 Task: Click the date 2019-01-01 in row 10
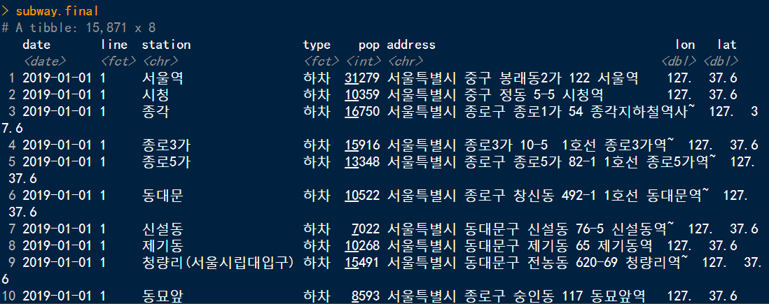pyautogui.click(x=57, y=296)
